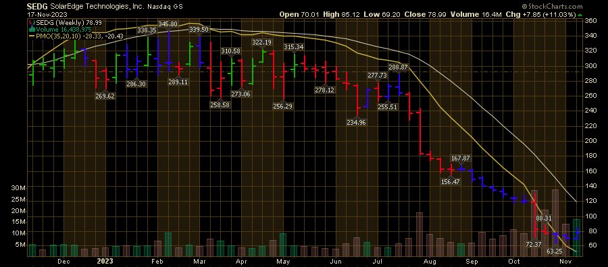Click the 30M volume axis label
608x267 pixels.
18,188
